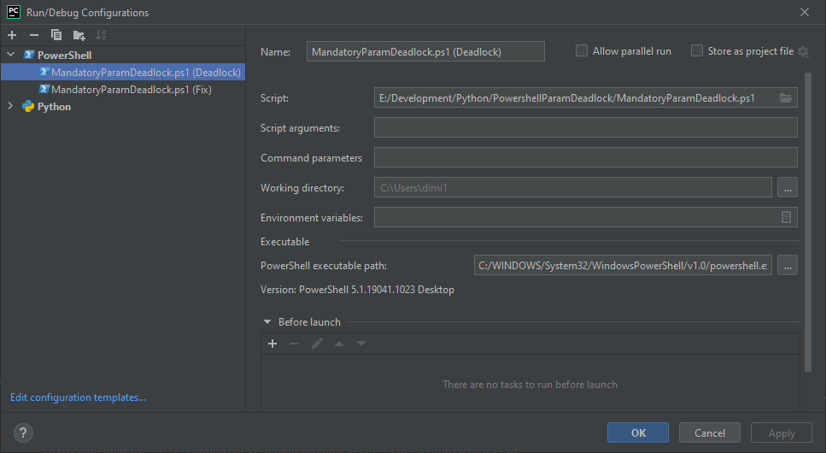Viewport: 826px width, 453px height.
Task: Close the Run/Debug Configurations dialog
Action: point(805,12)
